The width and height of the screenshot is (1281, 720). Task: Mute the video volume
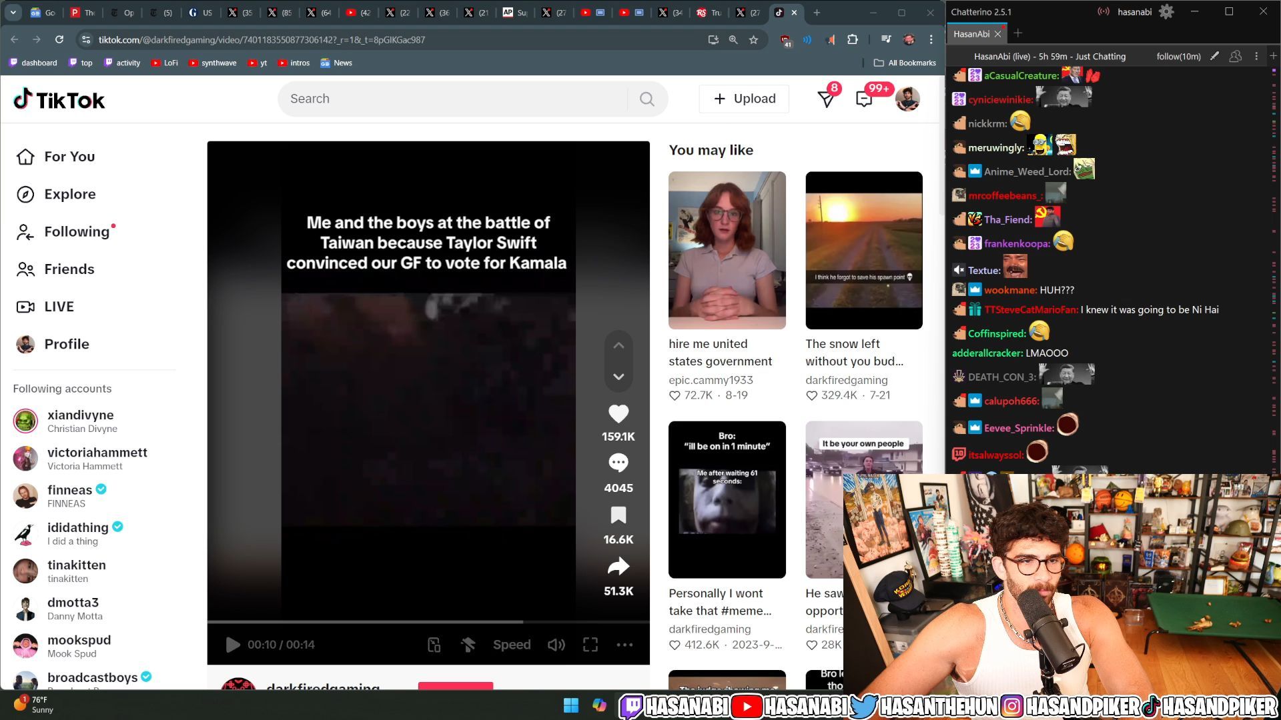point(556,645)
